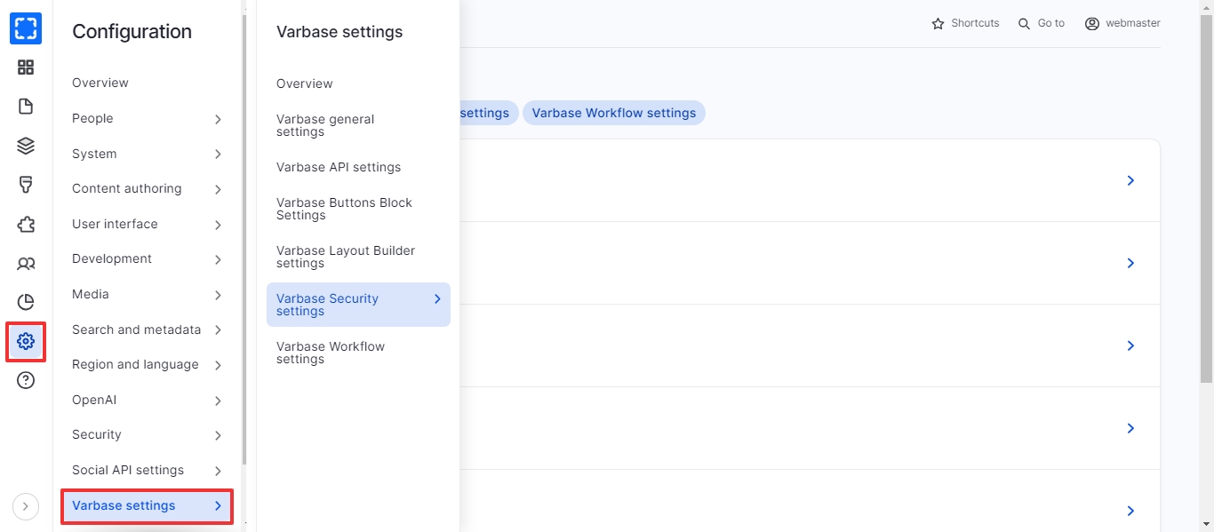Image resolution: width=1214 pixels, height=532 pixels.
Task: Open Varbase Security settings menu item
Action: click(358, 305)
